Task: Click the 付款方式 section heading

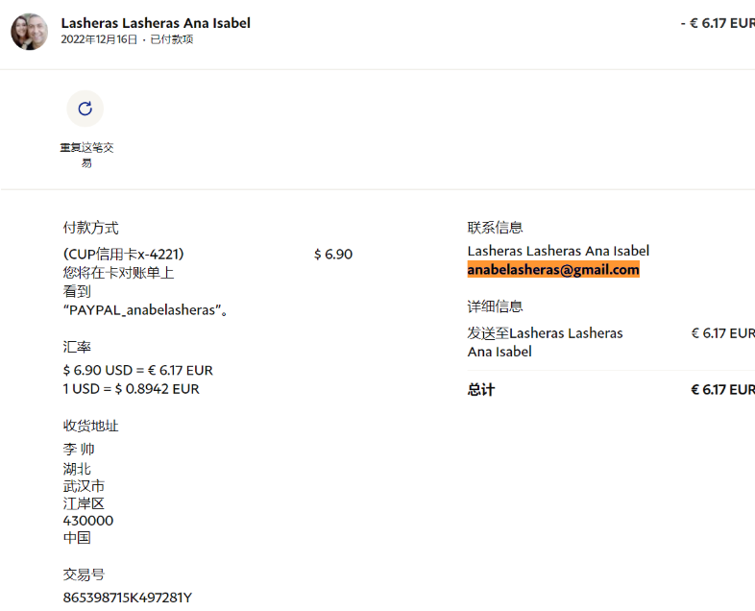Action: click(90, 228)
